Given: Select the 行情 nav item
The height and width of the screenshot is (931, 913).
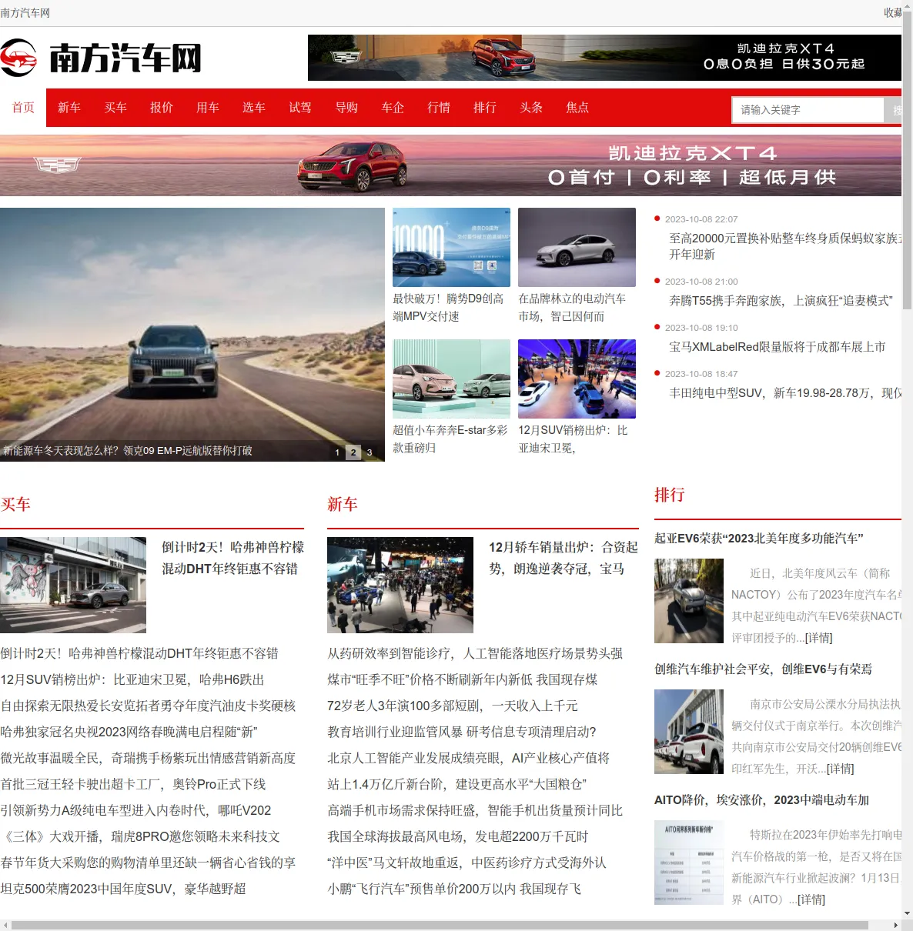Looking at the screenshot, I should (x=439, y=108).
